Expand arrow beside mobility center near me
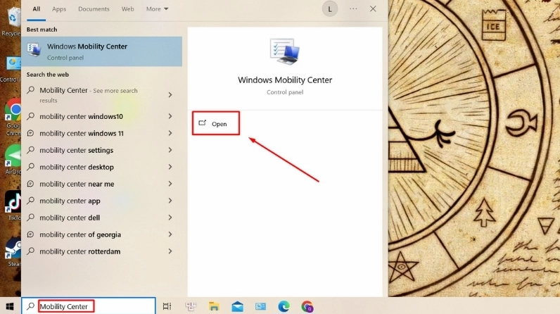Screen dimensions: 560x314 170,184
